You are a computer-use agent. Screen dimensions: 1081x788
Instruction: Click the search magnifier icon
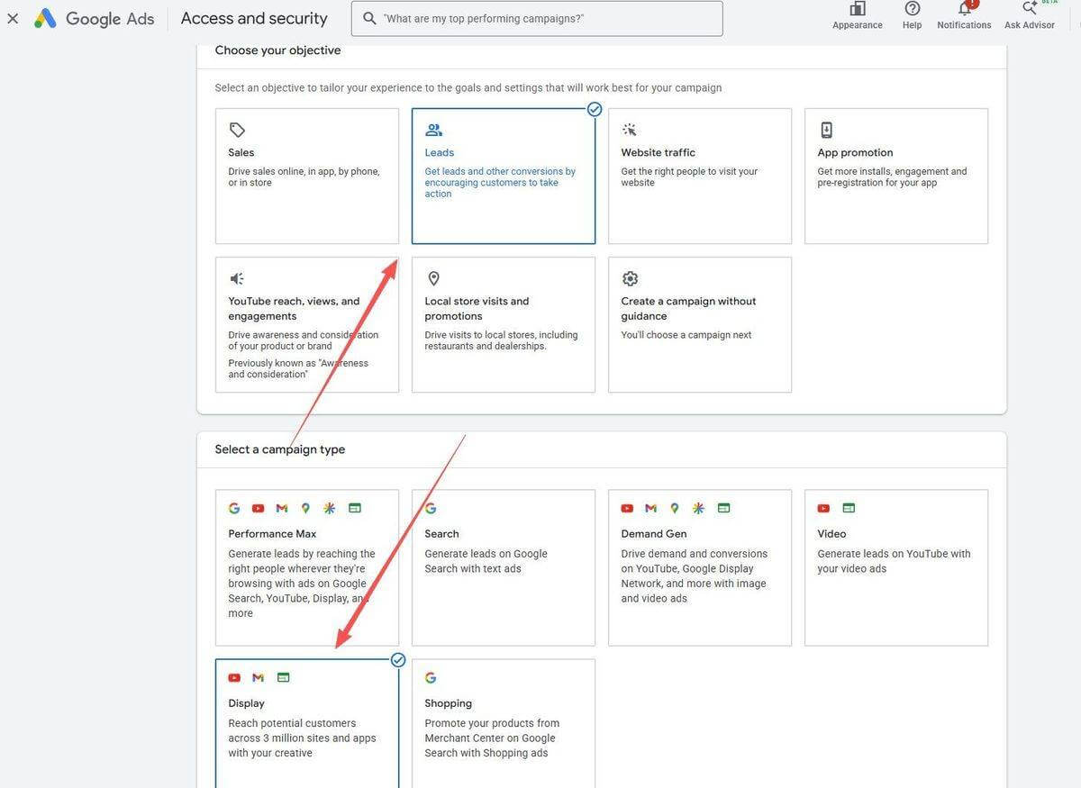(x=369, y=18)
